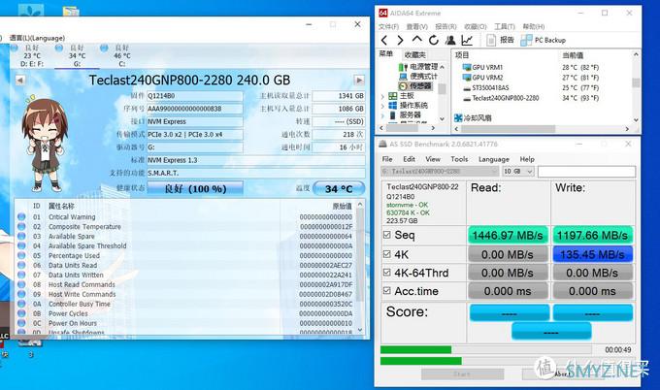Click status circle for Critical Warning attribute
This screenshot has width=660, height=390.
click(21, 216)
